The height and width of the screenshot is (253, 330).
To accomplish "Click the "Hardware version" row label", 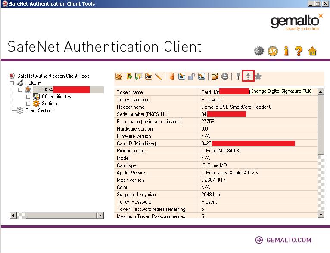I will click(x=135, y=129).
